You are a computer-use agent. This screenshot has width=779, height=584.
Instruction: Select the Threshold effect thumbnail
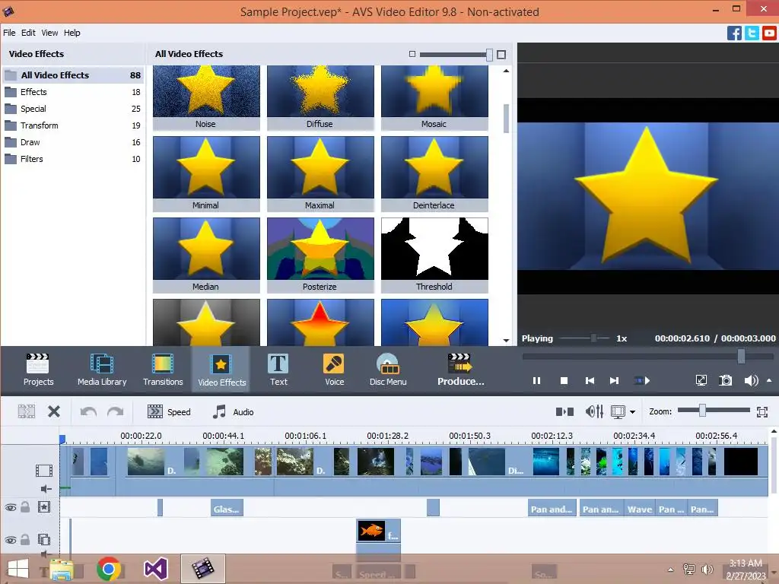[x=434, y=255]
